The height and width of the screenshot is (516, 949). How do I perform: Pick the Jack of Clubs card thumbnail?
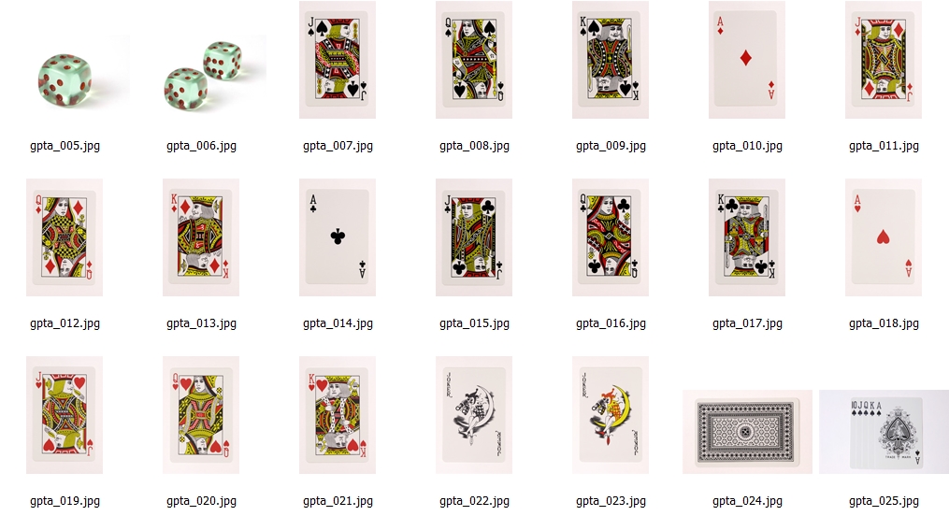point(474,237)
